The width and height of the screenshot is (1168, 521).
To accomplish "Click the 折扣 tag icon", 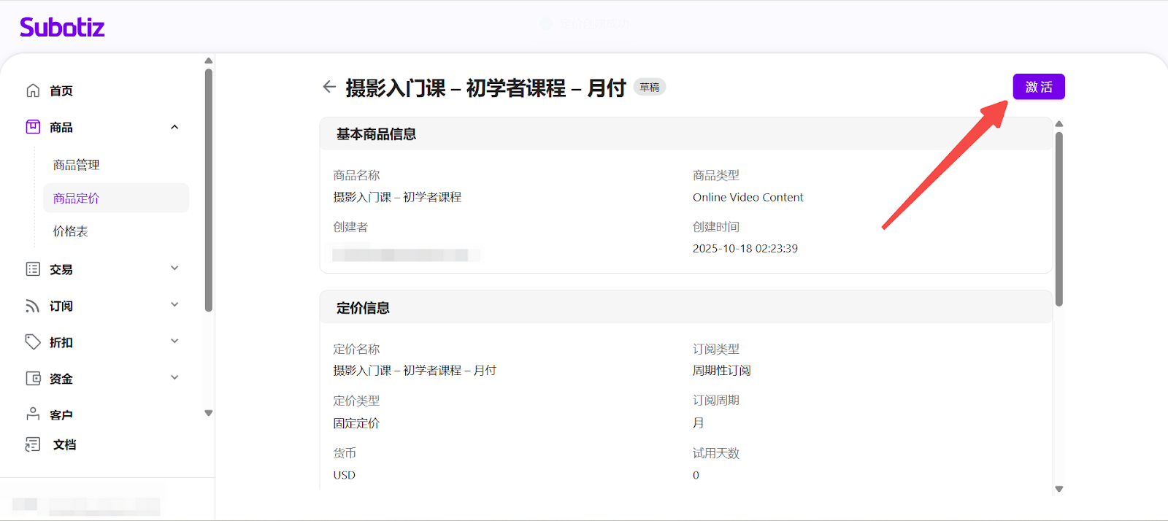I will pyautogui.click(x=33, y=342).
